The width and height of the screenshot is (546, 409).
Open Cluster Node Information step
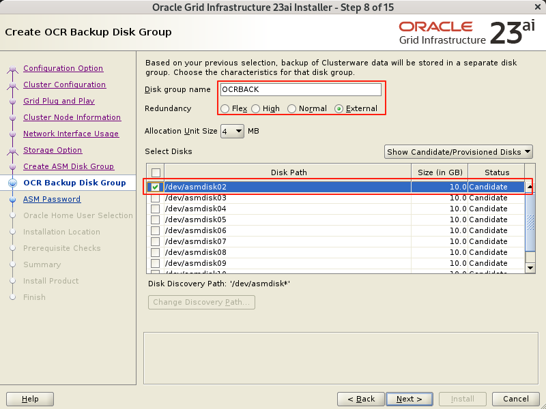coord(72,117)
